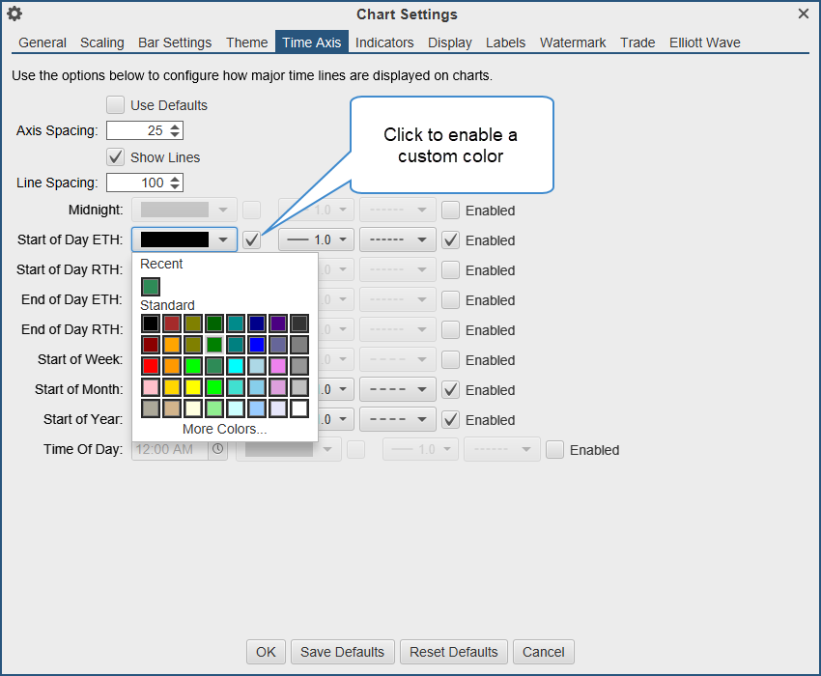Image resolution: width=821 pixels, height=676 pixels.
Task: Select the black swatch in Standard colors
Action: pyautogui.click(x=150, y=324)
